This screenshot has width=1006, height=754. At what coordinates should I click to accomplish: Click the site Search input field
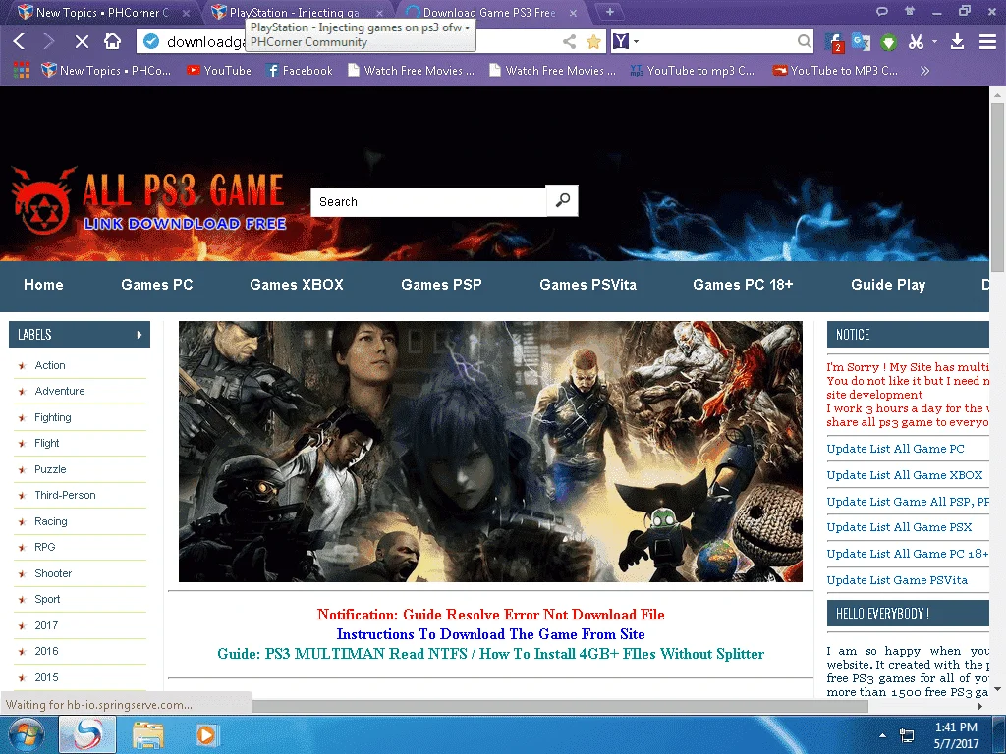coord(428,202)
